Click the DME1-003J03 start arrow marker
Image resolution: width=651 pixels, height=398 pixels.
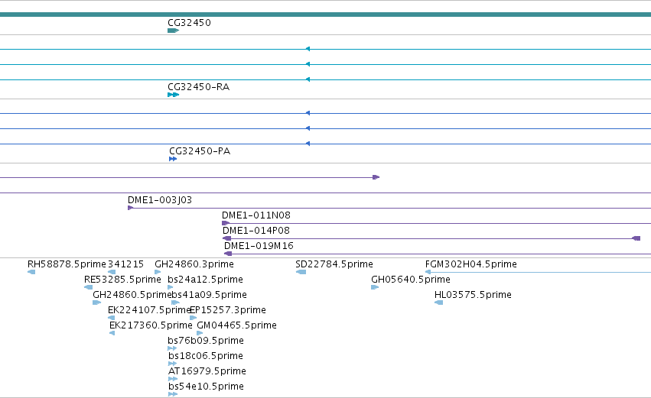pos(130,208)
